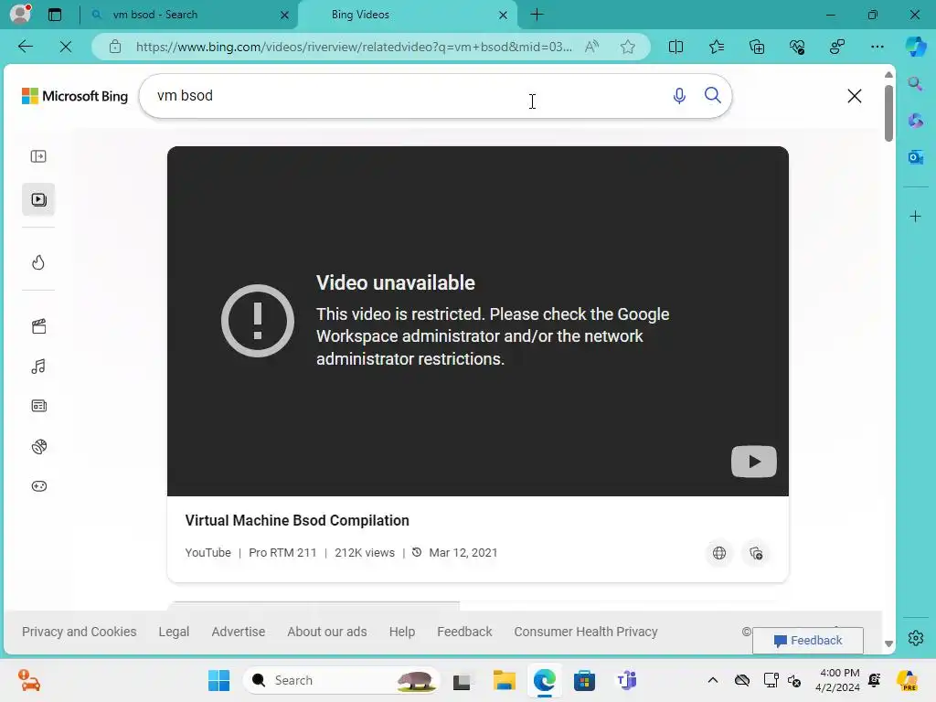Open the Edge profile avatar
This screenshot has height=702, width=936.
point(20,14)
